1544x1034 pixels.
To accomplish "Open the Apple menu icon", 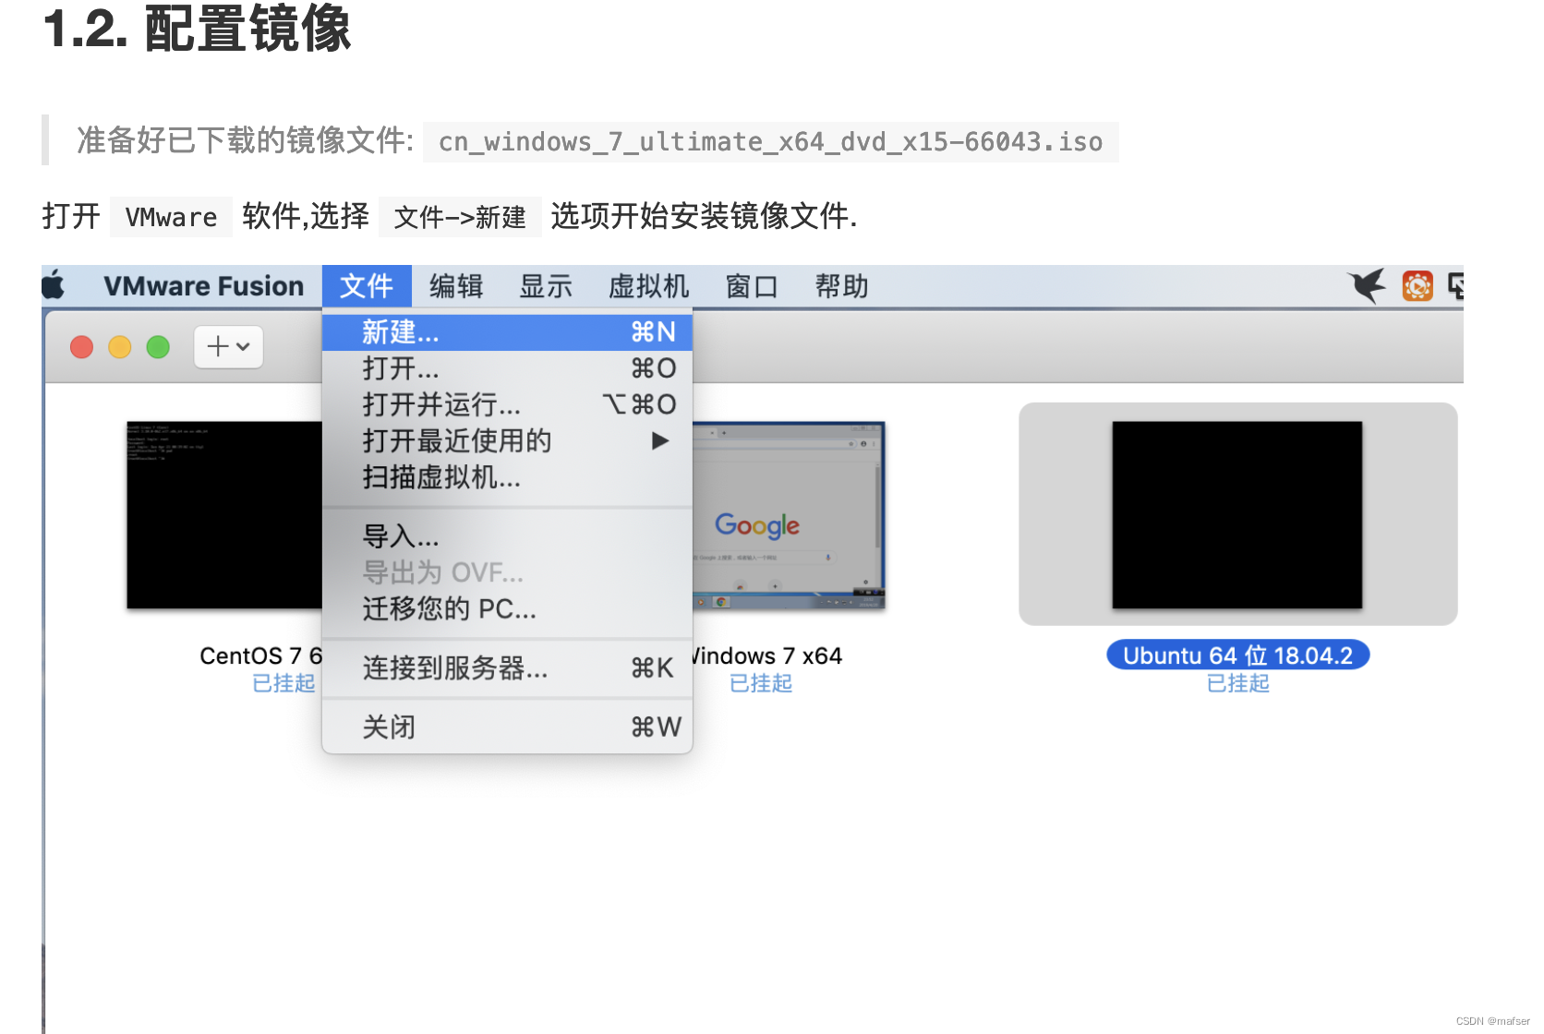I will coord(54,285).
